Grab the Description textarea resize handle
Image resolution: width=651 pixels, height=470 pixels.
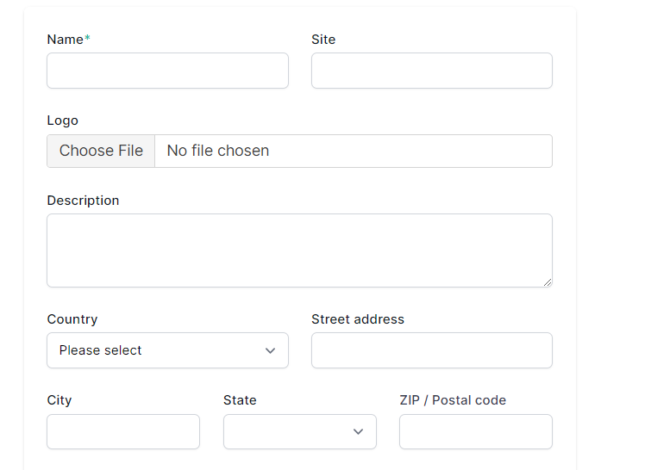[x=548, y=281]
